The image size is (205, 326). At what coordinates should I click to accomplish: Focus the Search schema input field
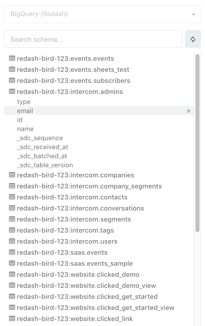[93, 39]
